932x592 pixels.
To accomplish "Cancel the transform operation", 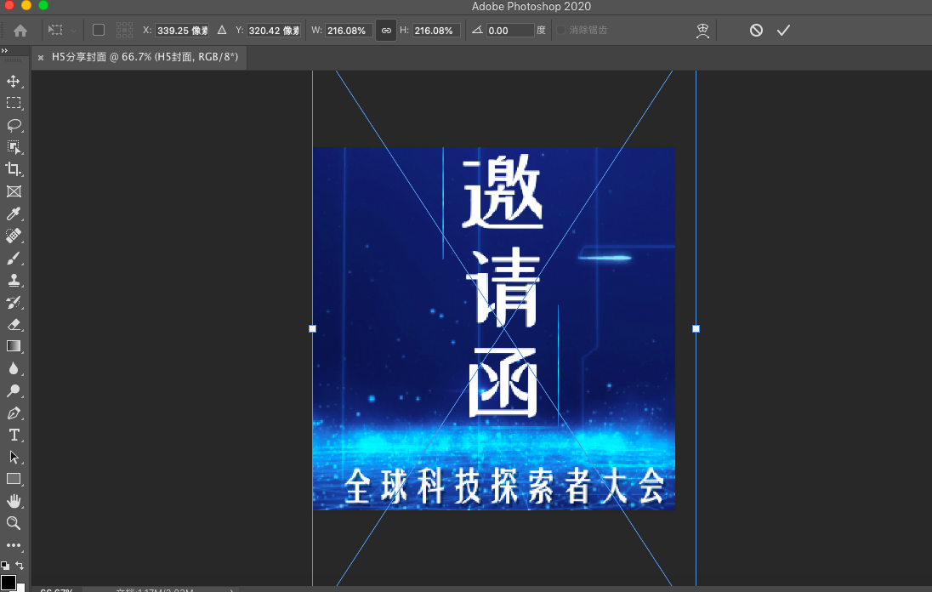I will click(756, 31).
